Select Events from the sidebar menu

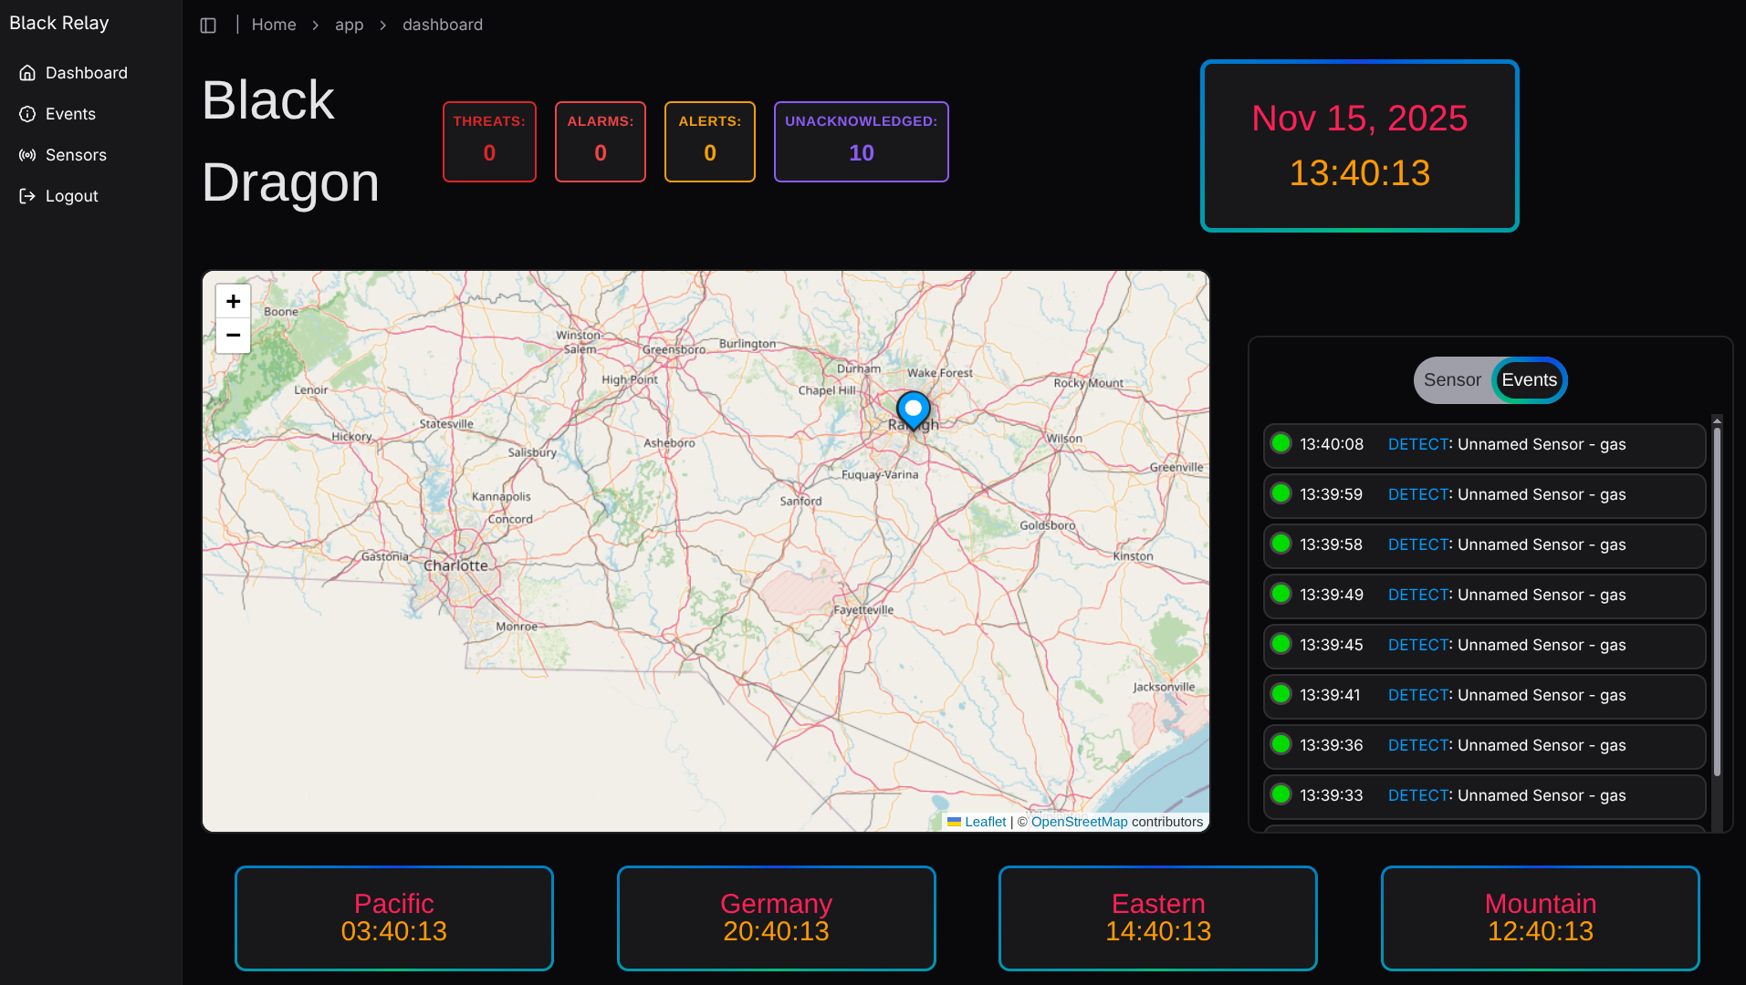point(70,114)
